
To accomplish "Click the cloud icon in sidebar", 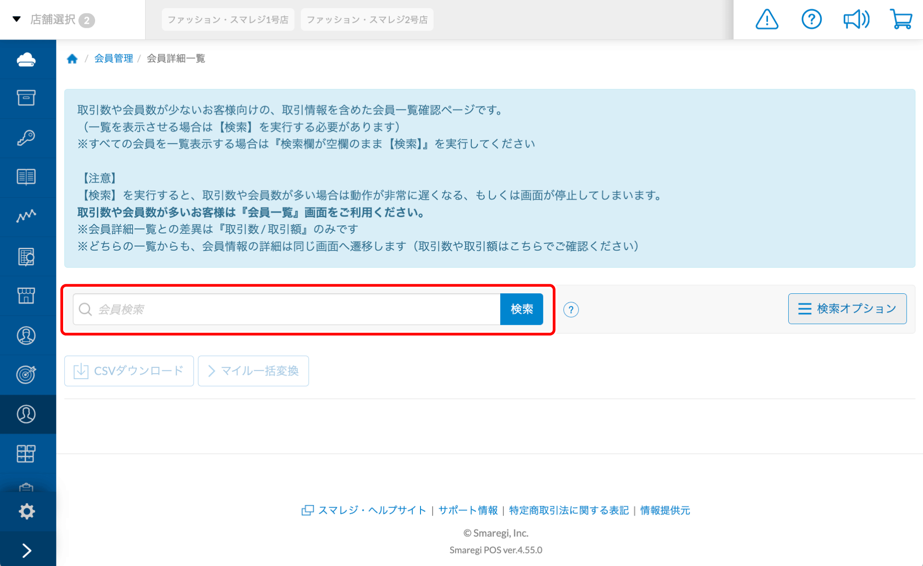I will coord(26,59).
